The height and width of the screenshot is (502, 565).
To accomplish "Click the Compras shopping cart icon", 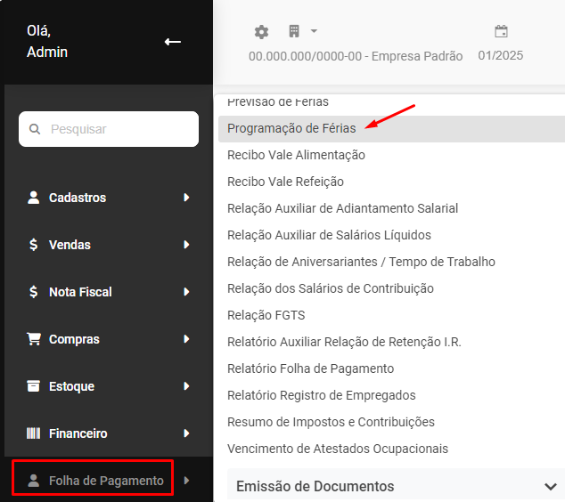I will click(x=34, y=339).
